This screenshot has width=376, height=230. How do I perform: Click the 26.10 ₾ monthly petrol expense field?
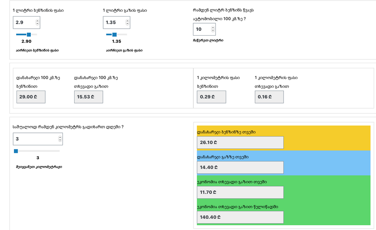click(x=240, y=142)
